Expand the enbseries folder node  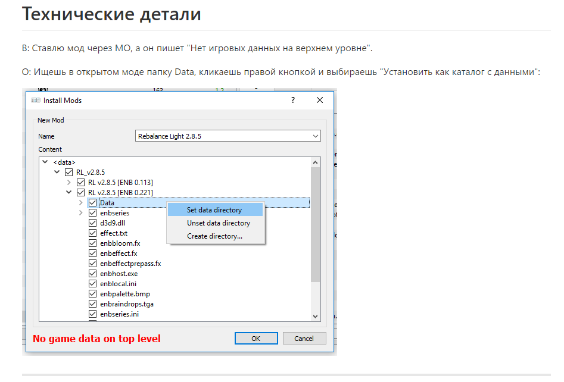80,213
